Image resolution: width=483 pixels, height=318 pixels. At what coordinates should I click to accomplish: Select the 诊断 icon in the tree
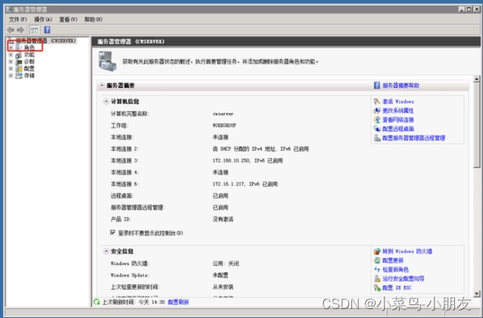pyautogui.click(x=19, y=61)
